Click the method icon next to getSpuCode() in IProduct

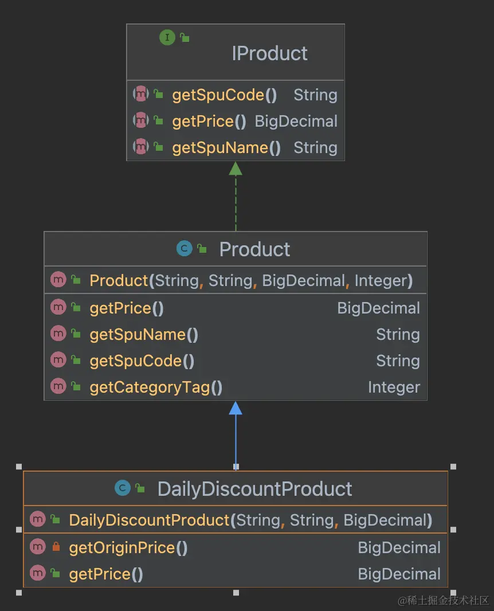(141, 95)
